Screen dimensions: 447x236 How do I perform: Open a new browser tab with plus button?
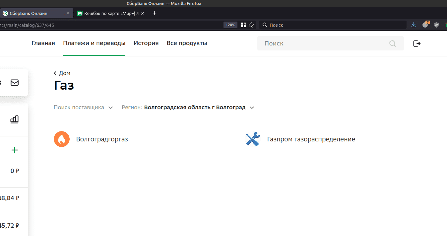(154, 13)
